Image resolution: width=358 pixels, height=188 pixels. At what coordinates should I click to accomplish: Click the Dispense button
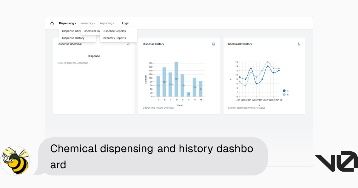click(94, 56)
